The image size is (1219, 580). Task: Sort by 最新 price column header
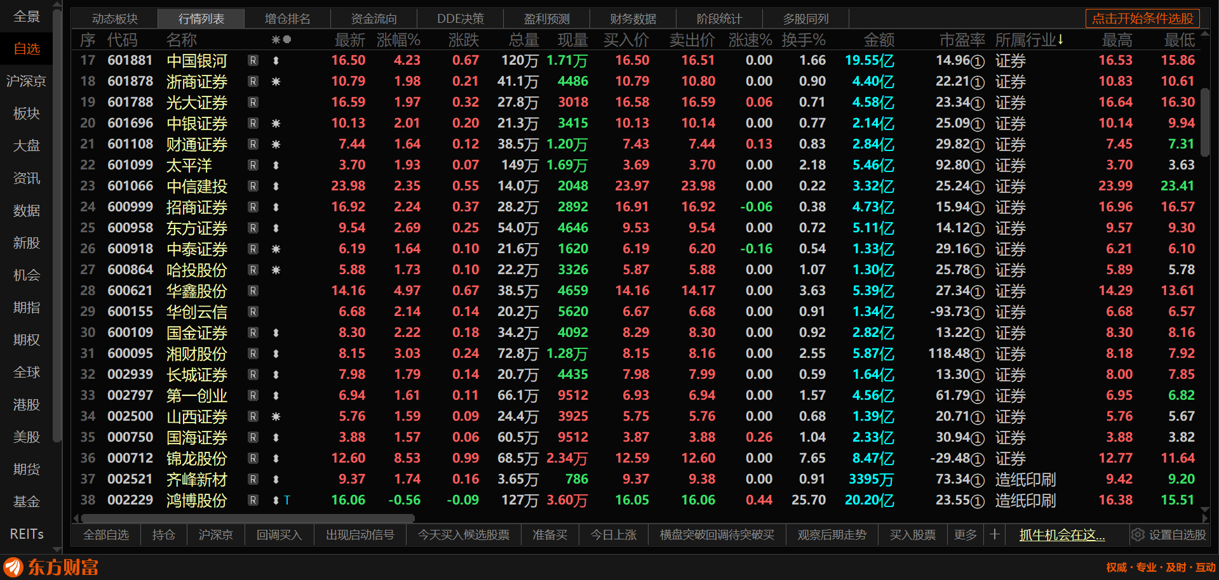[350, 40]
